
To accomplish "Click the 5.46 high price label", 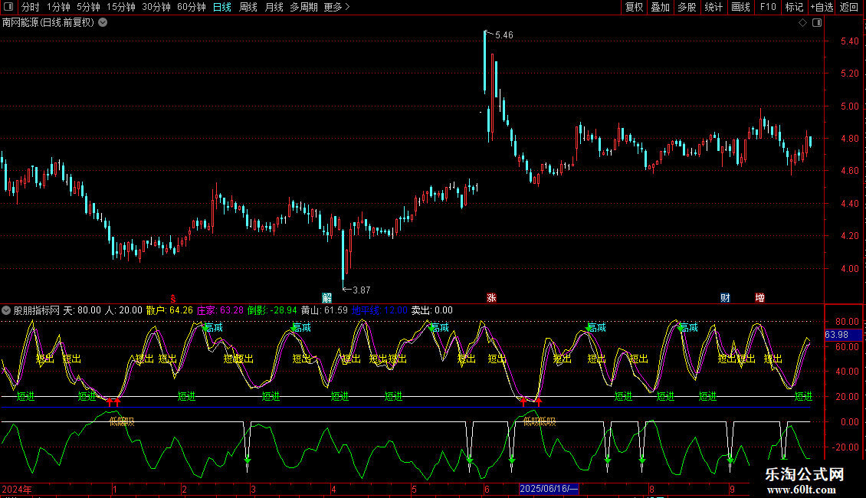I will (x=504, y=35).
